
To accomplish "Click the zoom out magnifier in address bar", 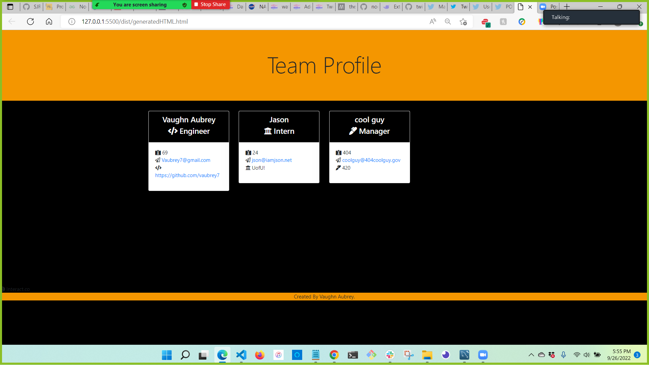I will point(448,22).
